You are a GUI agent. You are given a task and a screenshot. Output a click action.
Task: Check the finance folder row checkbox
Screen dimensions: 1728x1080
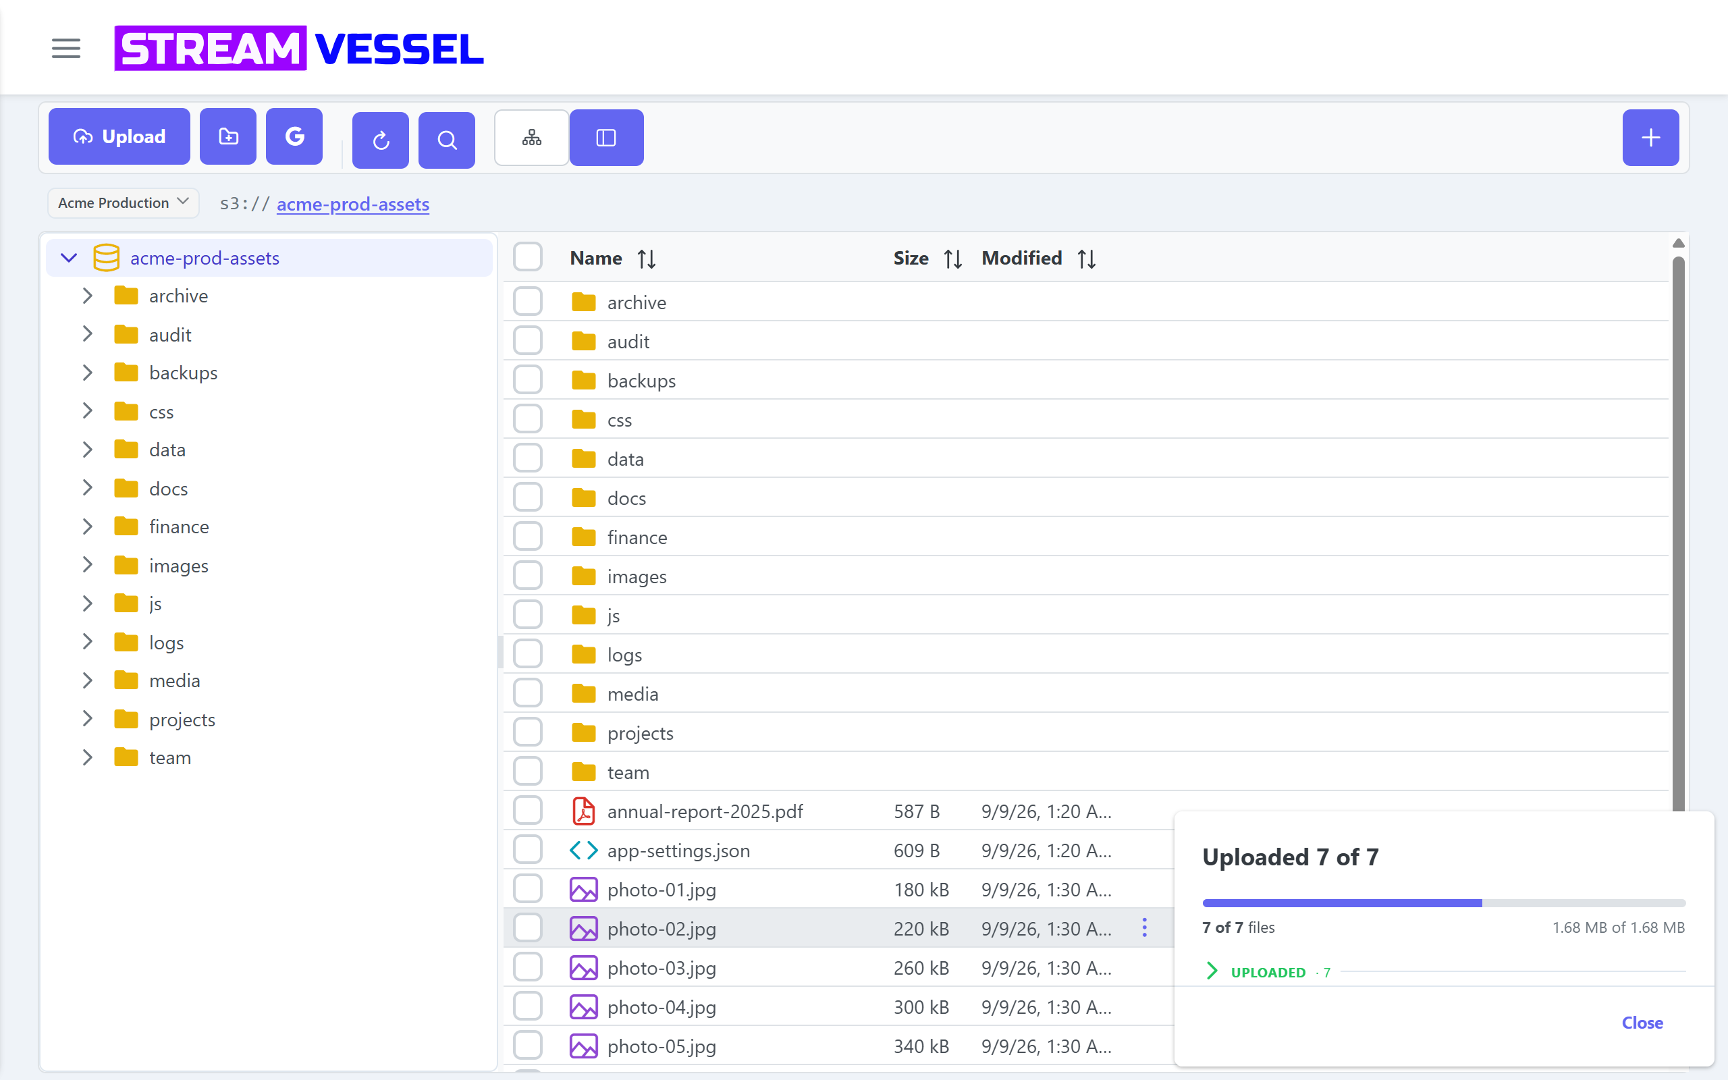(528, 537)
